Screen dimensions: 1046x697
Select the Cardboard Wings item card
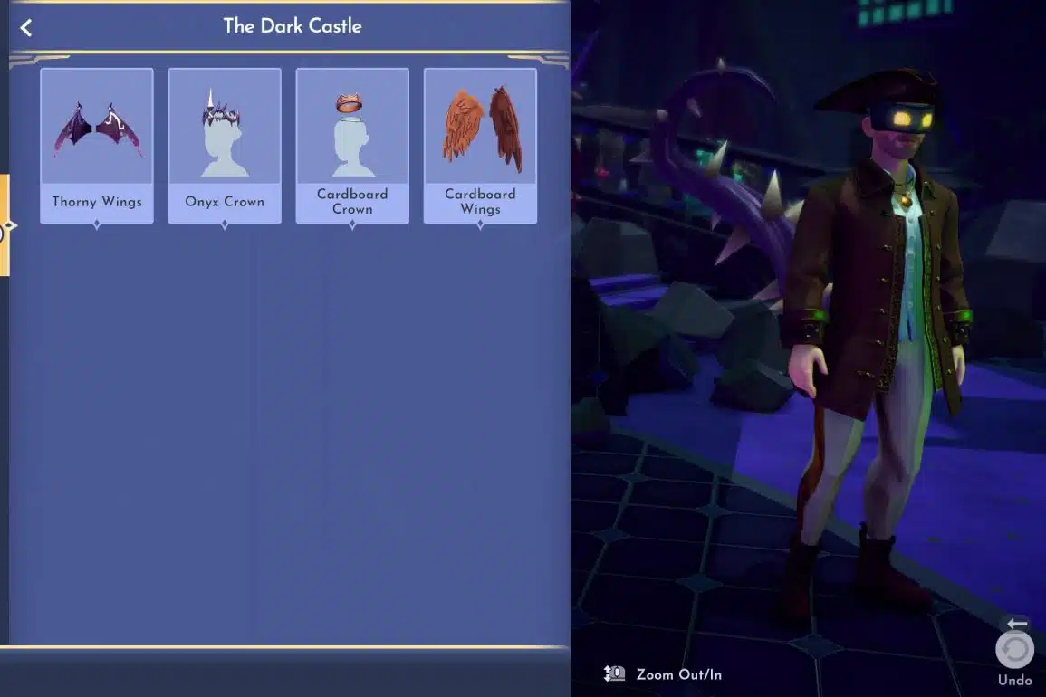(480, 146)
